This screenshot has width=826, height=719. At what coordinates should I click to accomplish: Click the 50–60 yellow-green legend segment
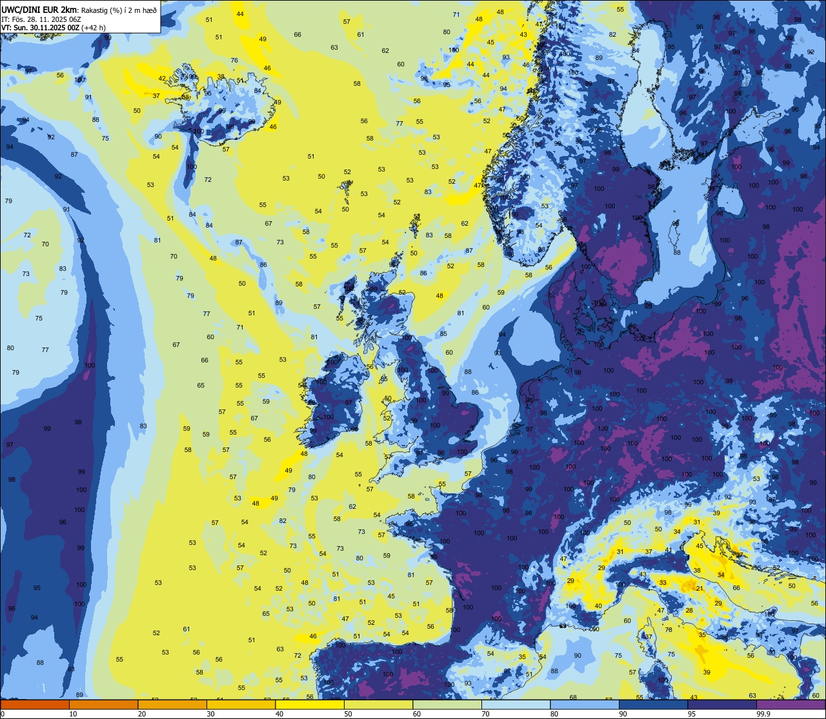click(378, 705)
